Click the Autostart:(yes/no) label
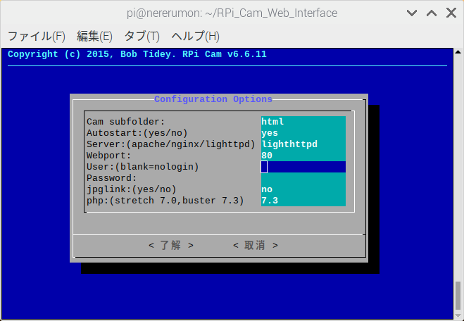The image size is (464, 321). pyautogui.click(x=137, y=133)
